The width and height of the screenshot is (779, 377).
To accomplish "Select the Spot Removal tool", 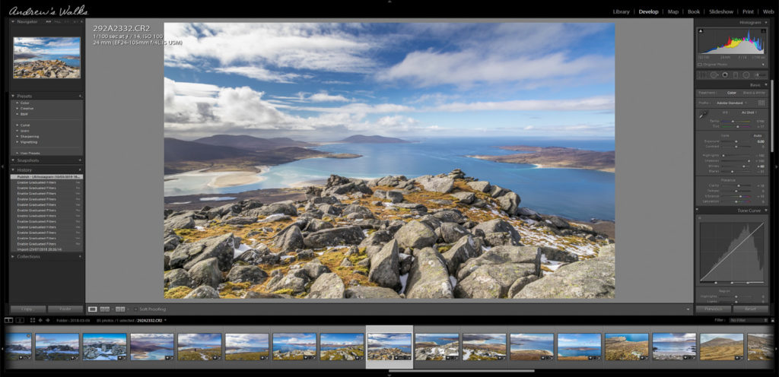I will pos(714,74).
